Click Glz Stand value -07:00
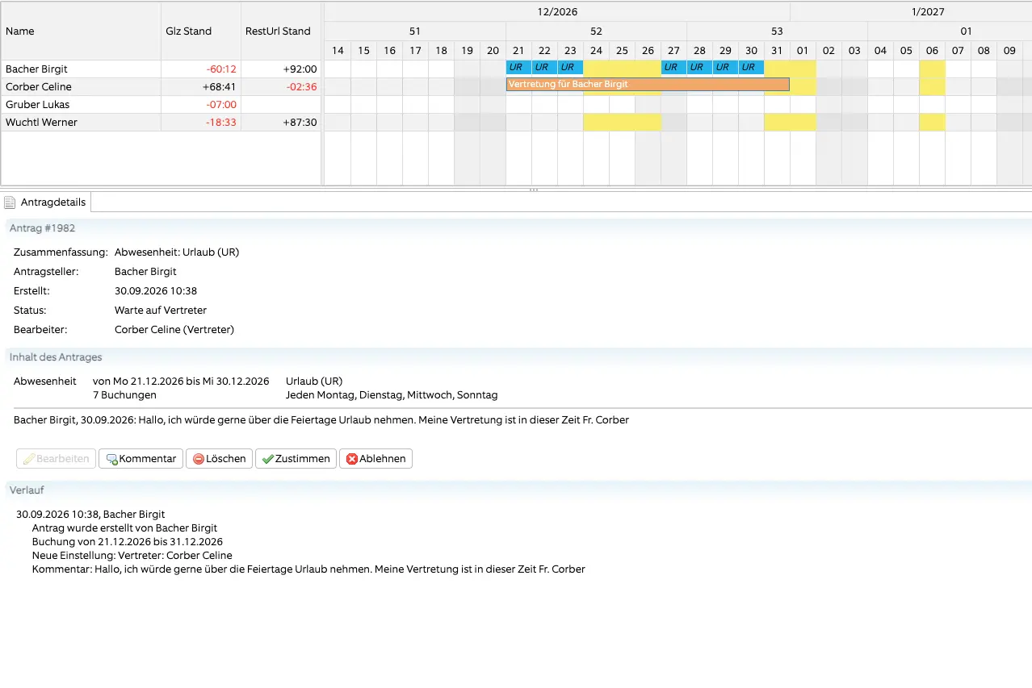The height and width of the screenshot is (688, 1032). click(220, 105)
